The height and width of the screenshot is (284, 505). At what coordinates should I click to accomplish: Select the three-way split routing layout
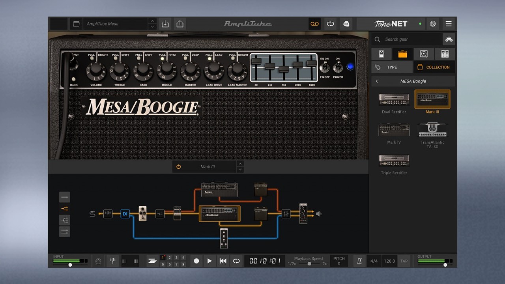[65, 220]
